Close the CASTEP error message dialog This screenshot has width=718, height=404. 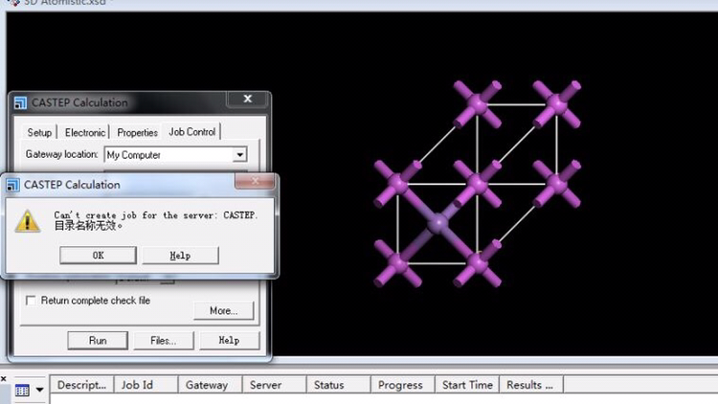(x=255, y=181)
